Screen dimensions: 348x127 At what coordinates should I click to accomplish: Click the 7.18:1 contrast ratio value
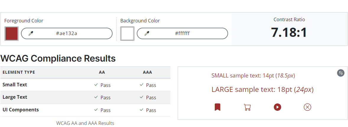(289, 32)
